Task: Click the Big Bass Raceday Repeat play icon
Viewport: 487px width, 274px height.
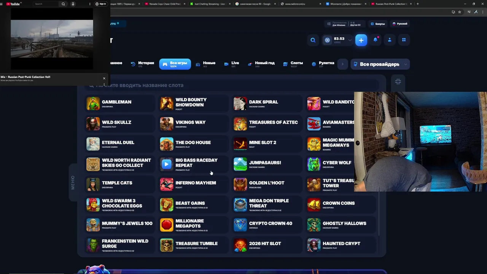Action: pos(167,164)
